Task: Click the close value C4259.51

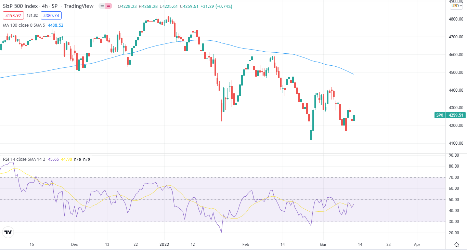Action: tap(190, 6)
